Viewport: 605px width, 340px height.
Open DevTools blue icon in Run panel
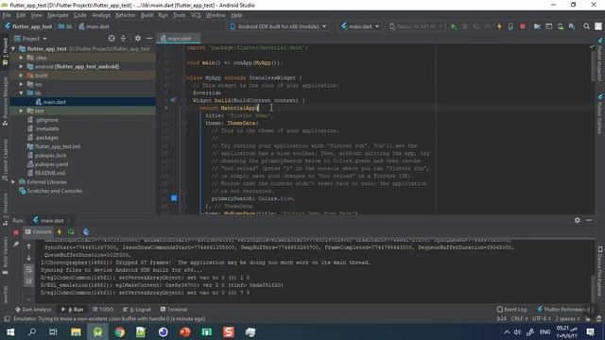pos(86,232)
